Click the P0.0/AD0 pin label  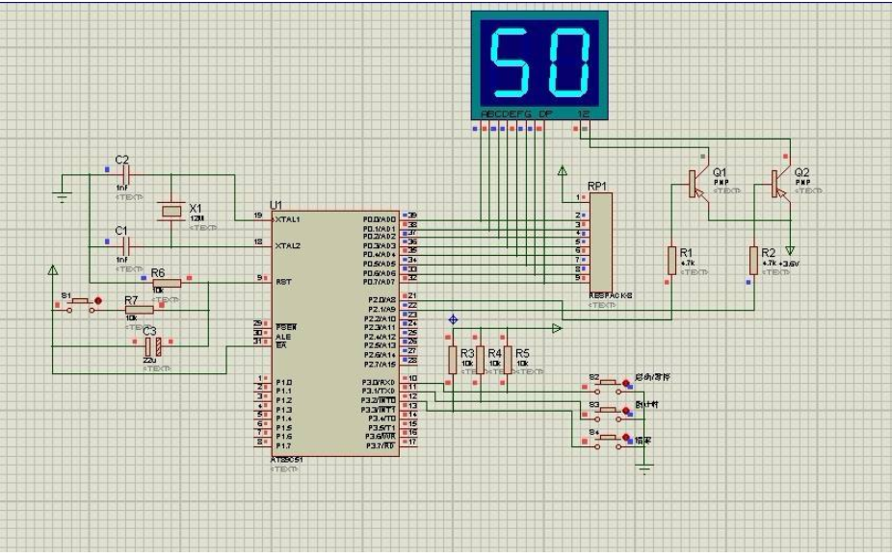[380, 219]
